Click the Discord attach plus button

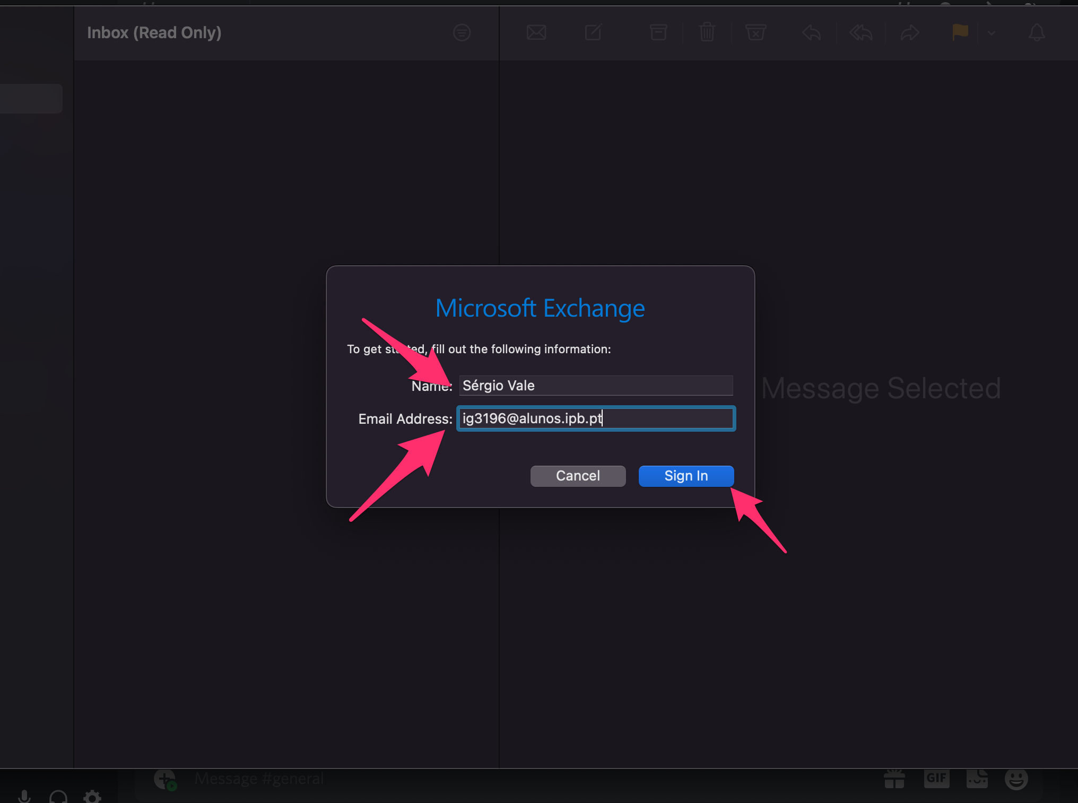165,780
